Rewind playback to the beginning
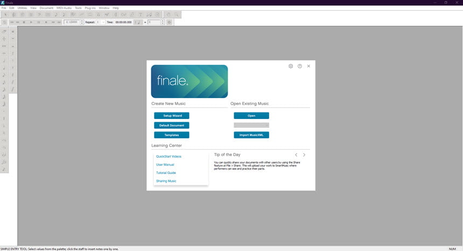This screenshot has width=463, height=251. [x=12, y=22]
